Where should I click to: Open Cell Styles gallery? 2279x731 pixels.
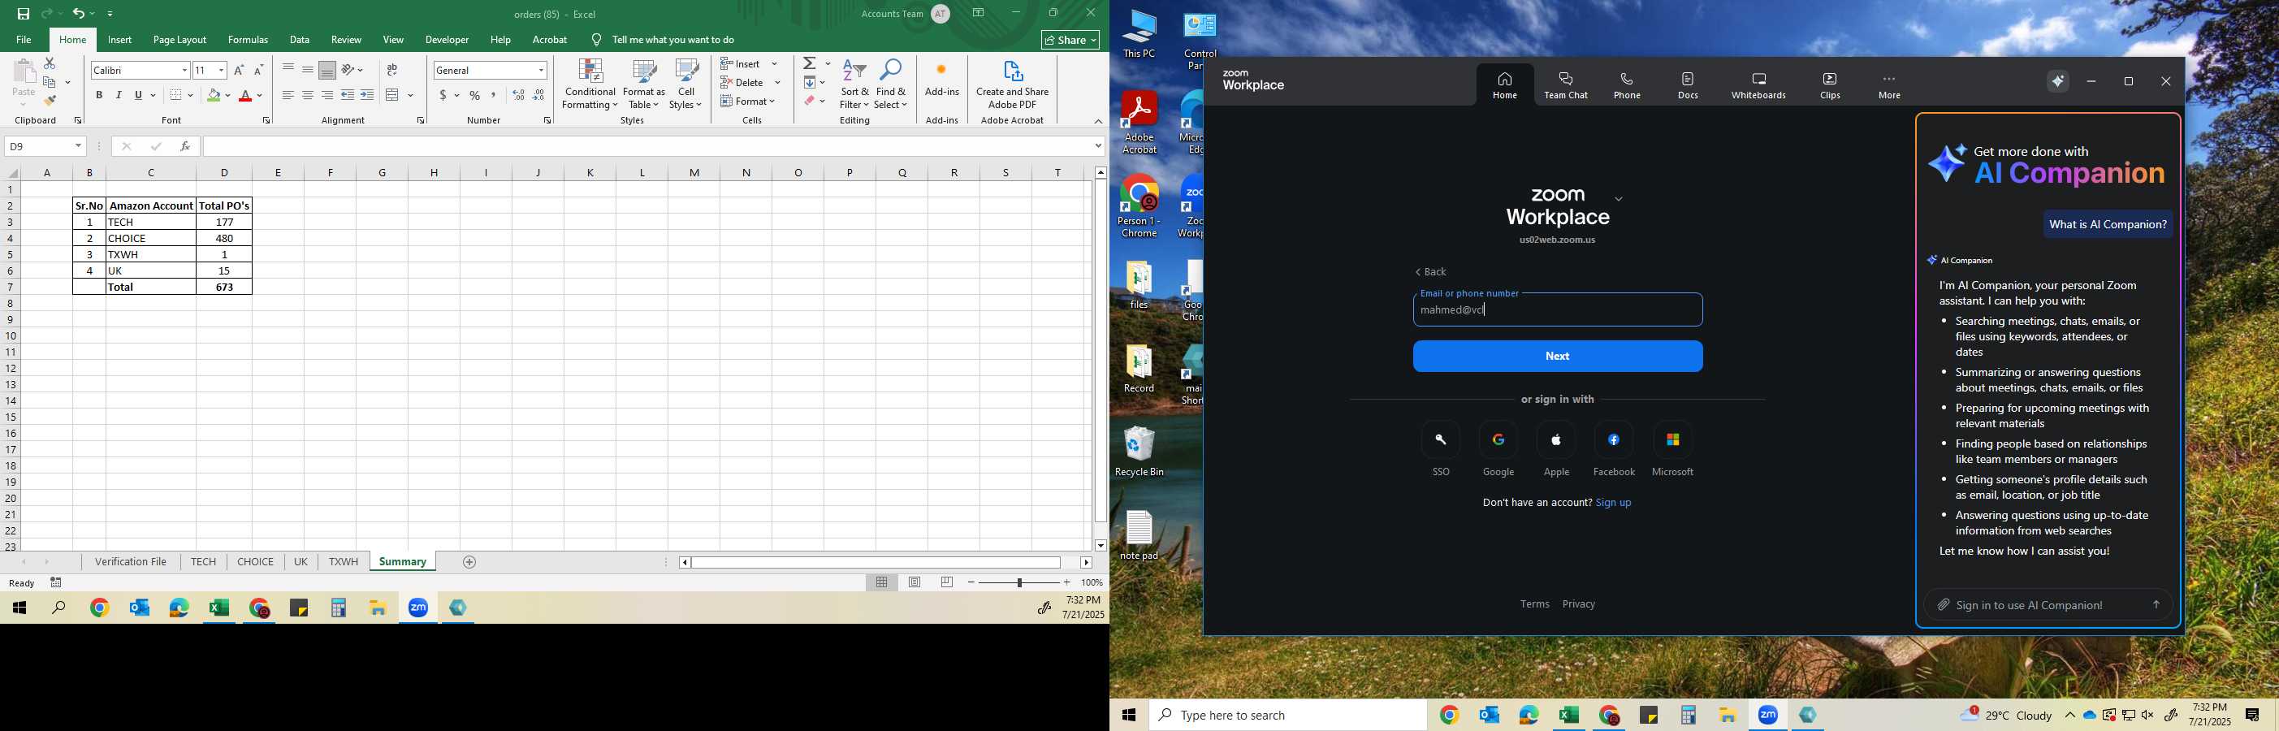[685, 84]
